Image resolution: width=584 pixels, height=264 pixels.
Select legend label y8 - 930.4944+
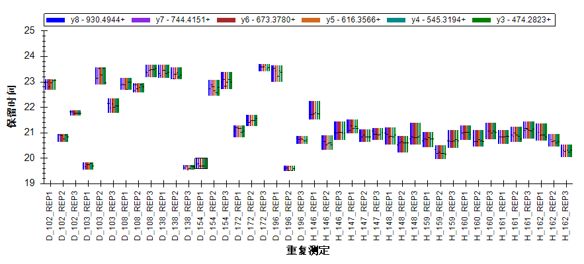[97, 20]
